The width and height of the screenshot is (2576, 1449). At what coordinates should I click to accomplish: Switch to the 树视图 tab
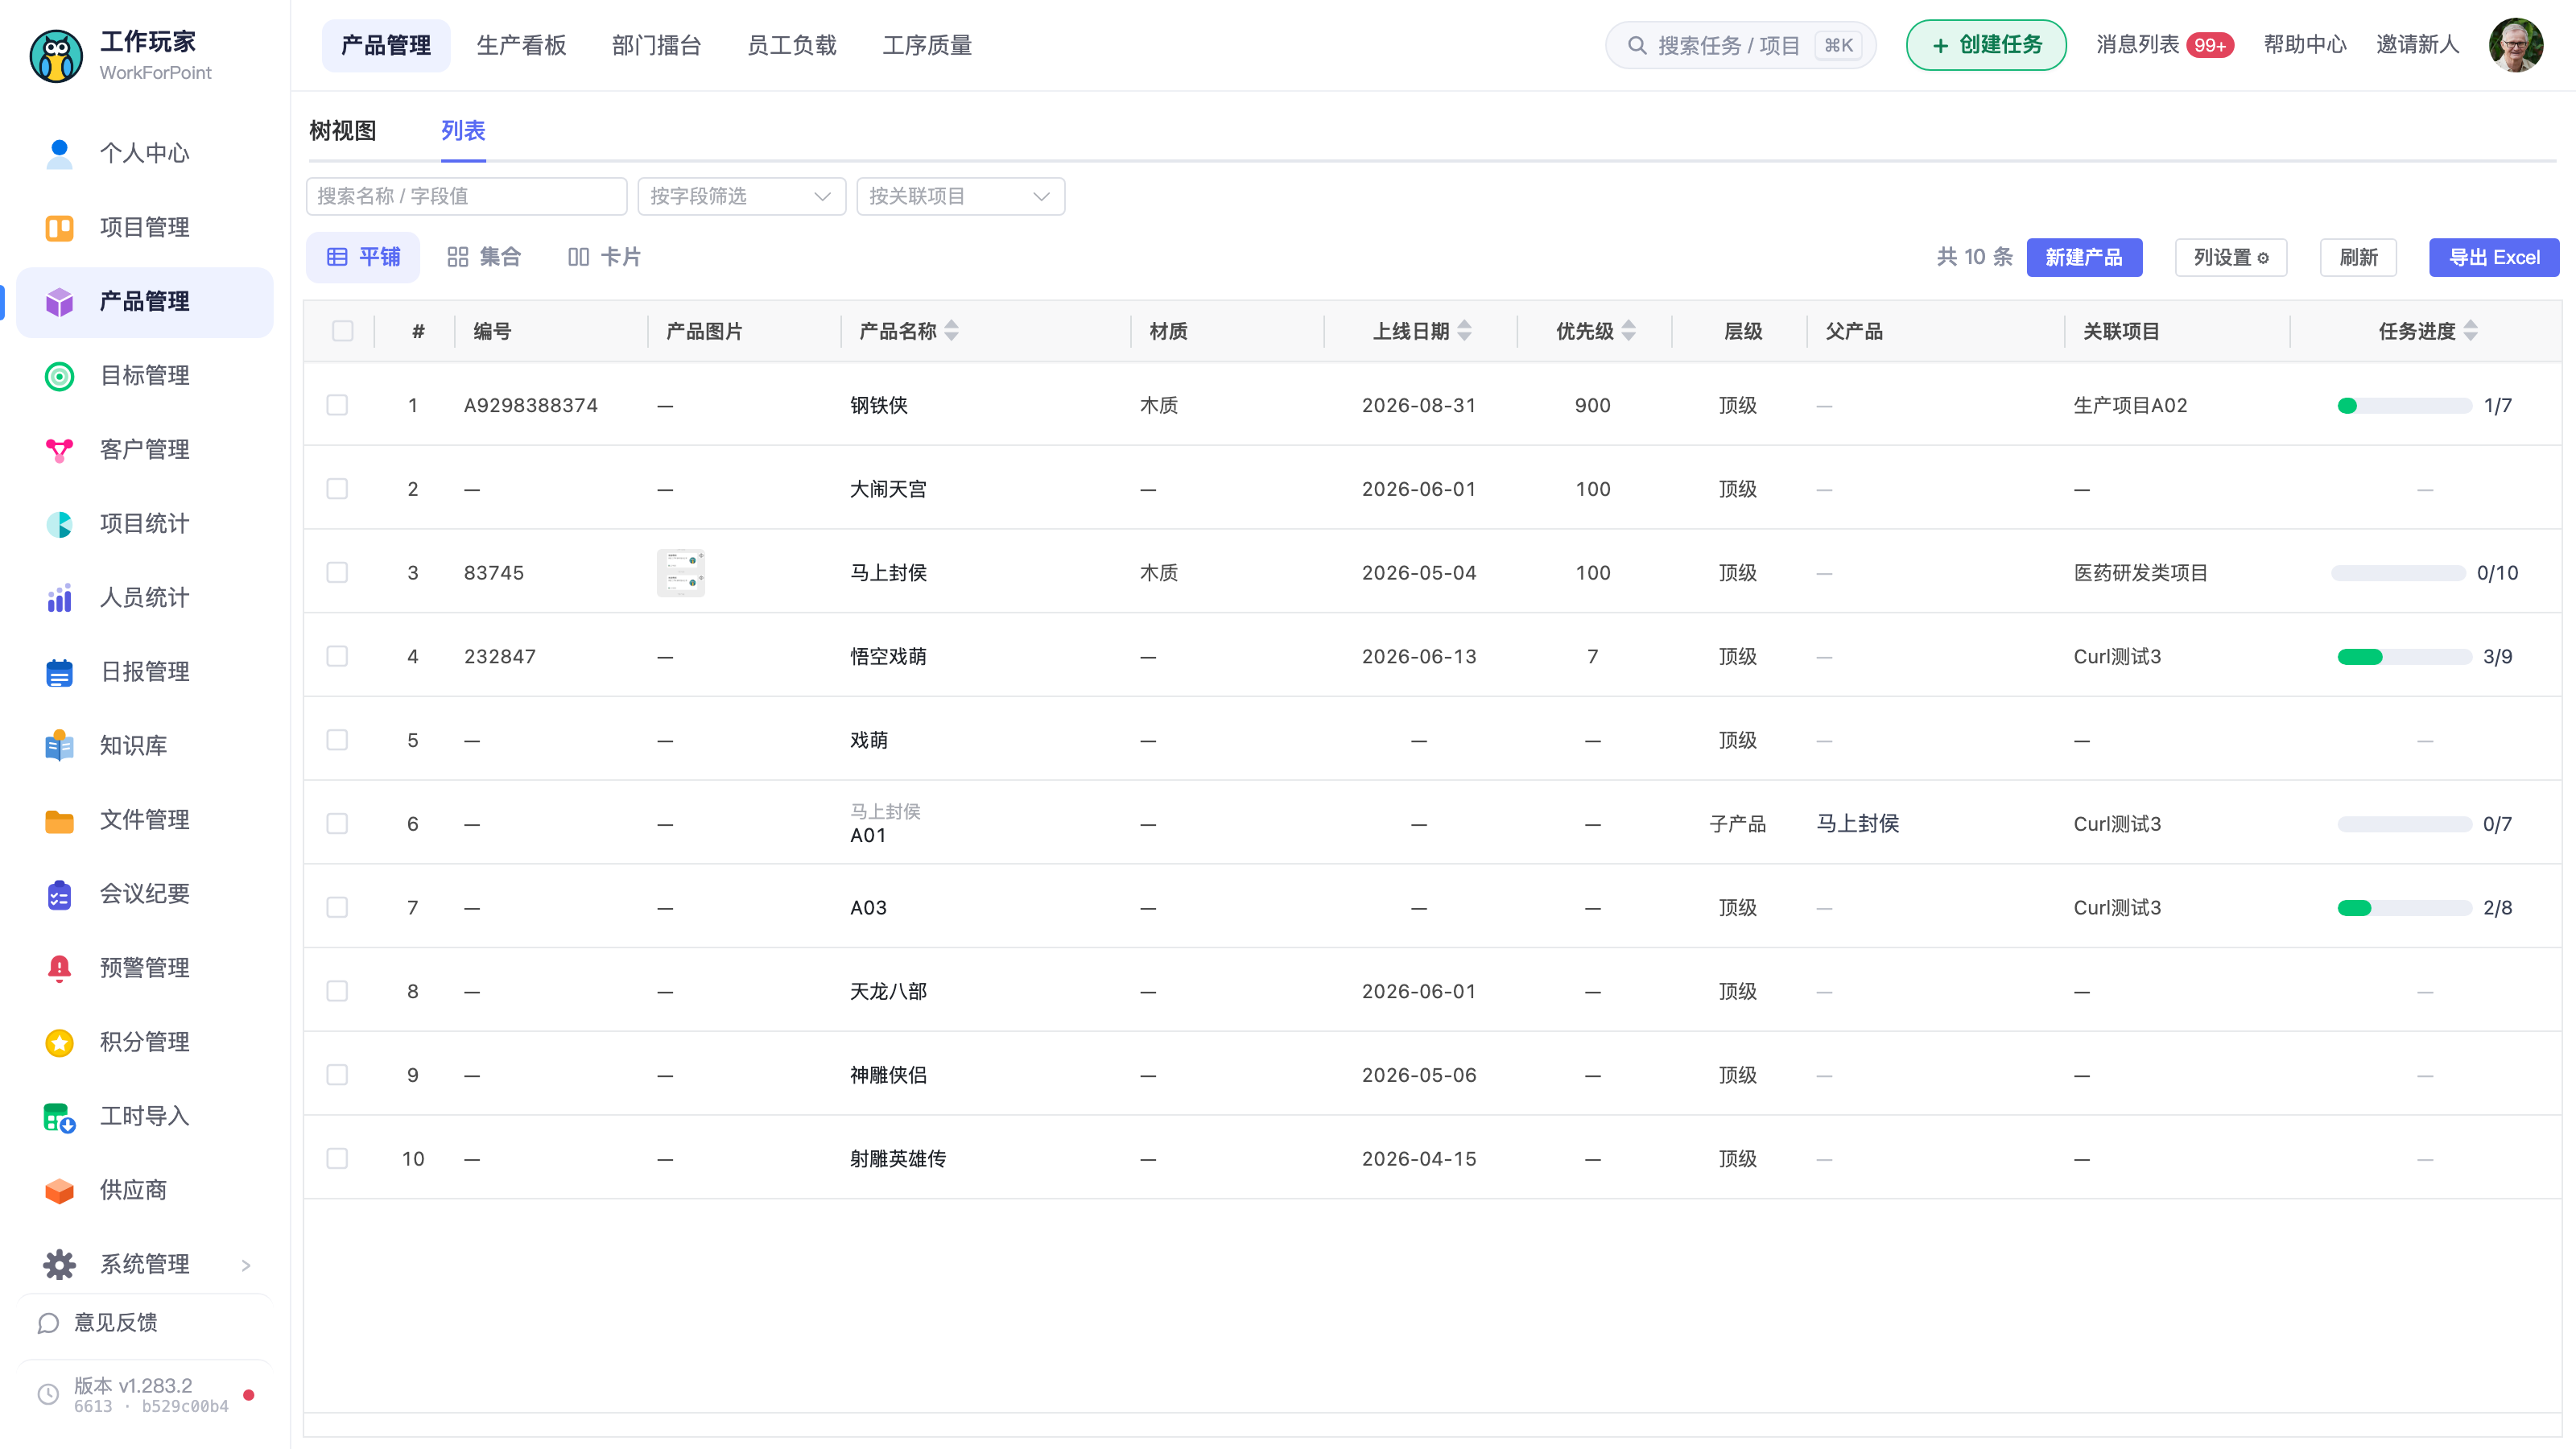pos(343,131)
